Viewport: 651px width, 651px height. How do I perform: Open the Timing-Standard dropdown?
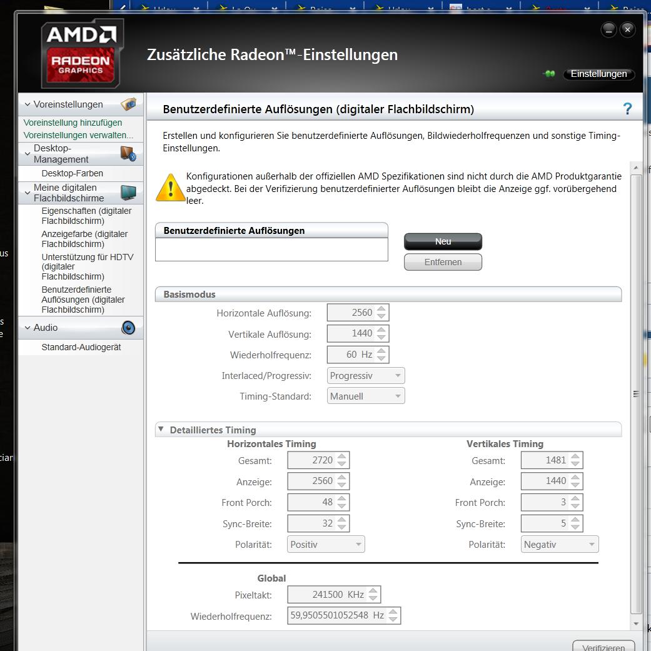click(x=366, y=396)
